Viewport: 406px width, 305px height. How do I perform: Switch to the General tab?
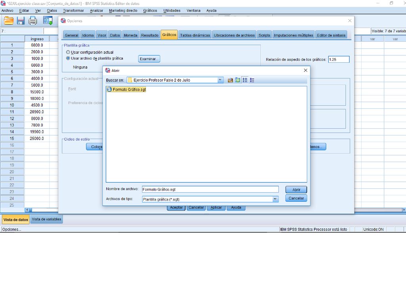click(71, 35)
